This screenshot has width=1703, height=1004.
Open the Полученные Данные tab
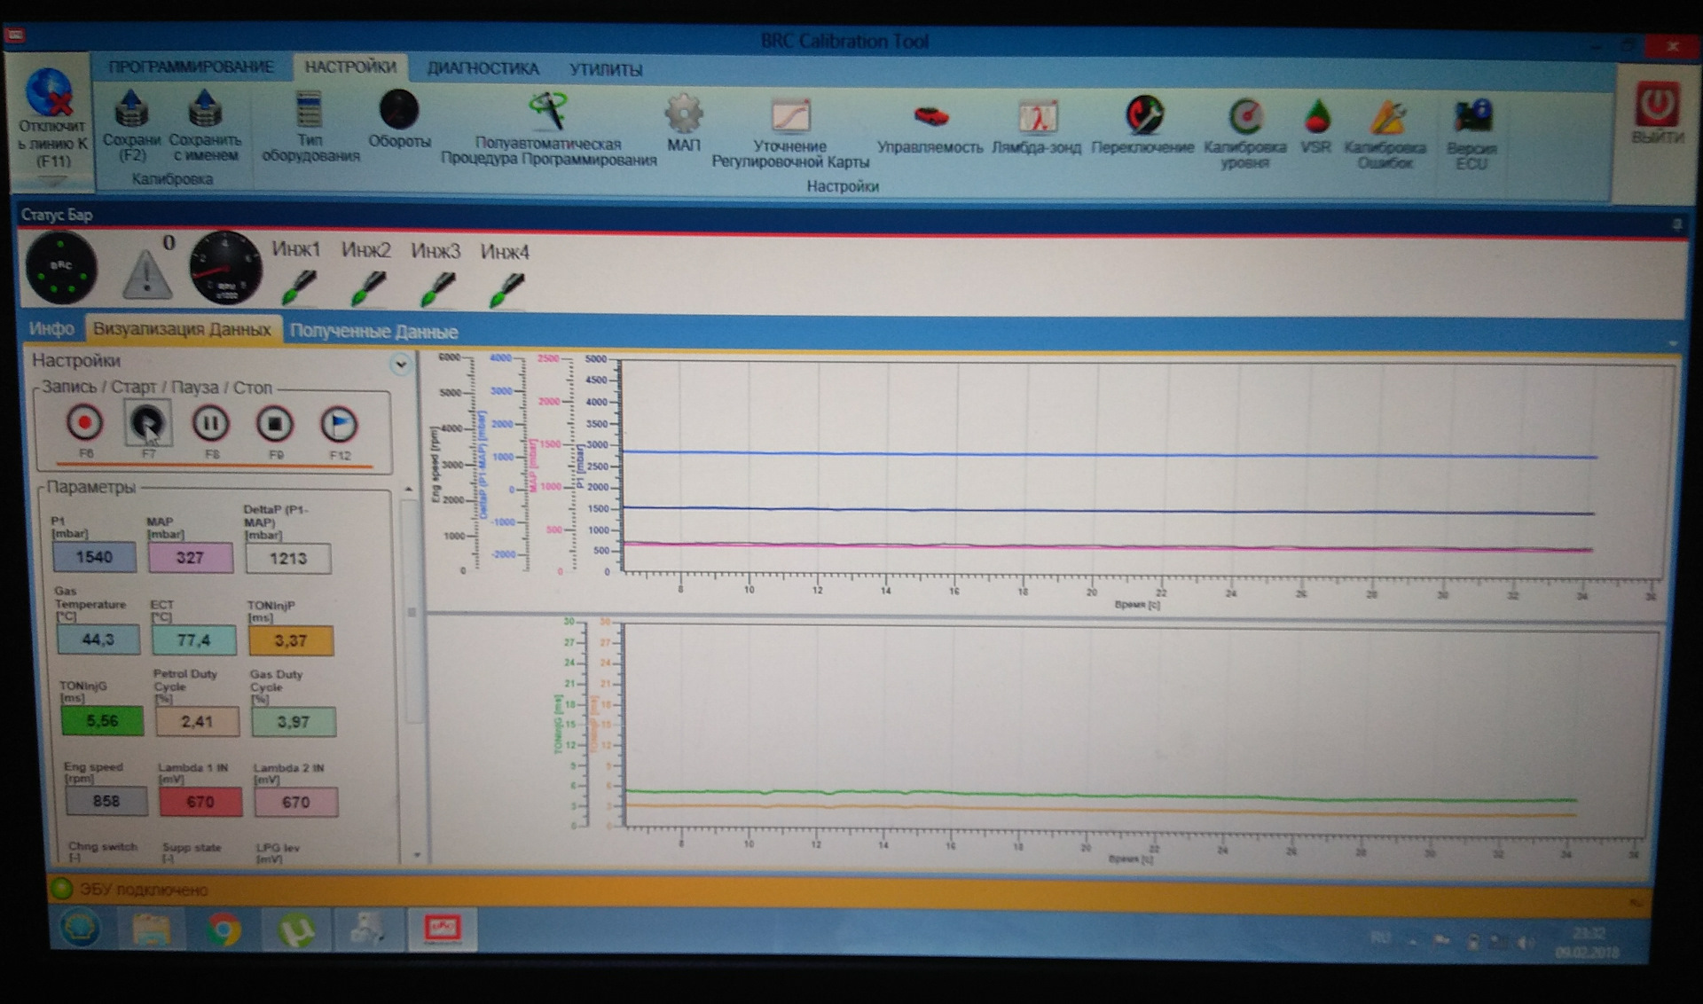tap(373, 332)
